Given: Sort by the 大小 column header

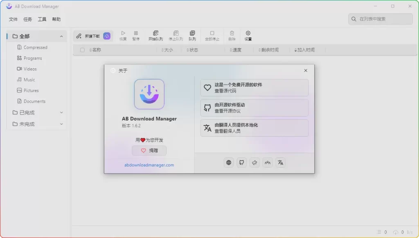Looking at the screenshot, I should click(167, 50).
